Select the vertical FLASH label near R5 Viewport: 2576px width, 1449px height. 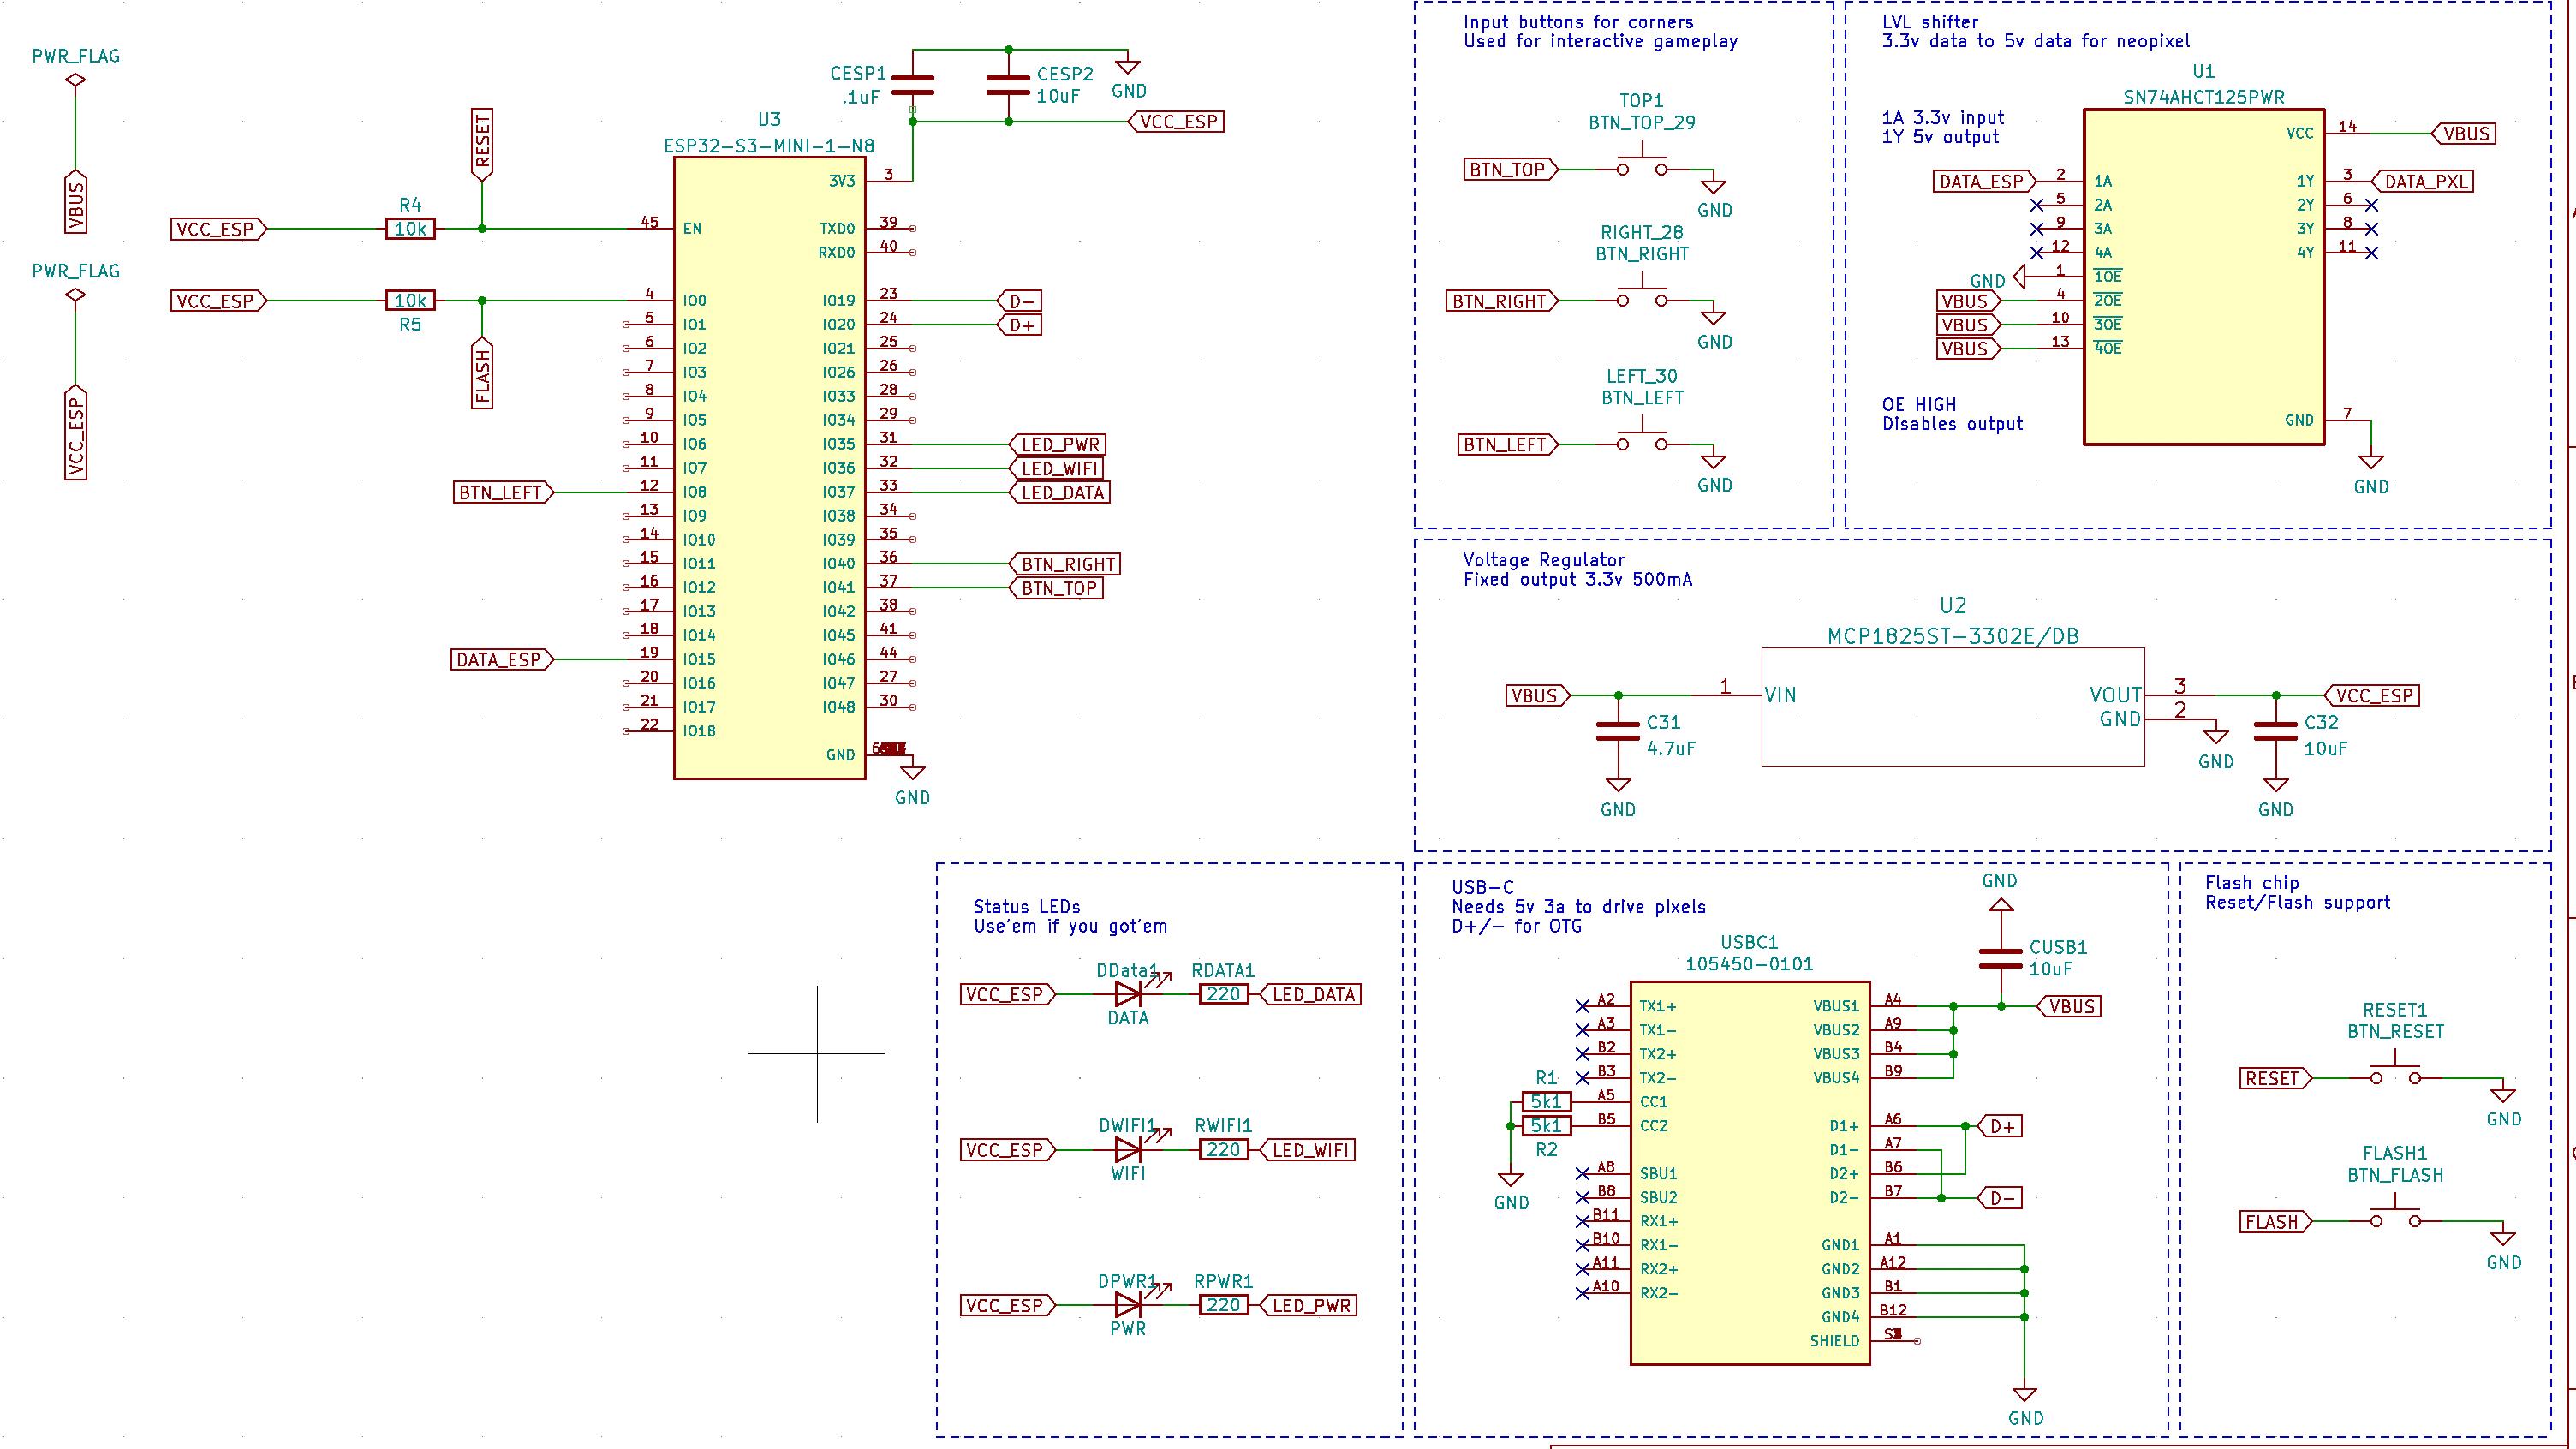[x=482, y=374]
